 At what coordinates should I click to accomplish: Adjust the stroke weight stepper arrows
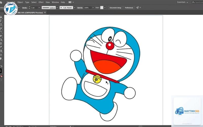(29, 8)
